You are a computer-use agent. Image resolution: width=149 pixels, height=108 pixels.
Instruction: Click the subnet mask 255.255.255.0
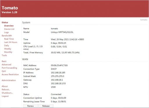point(57,76)
